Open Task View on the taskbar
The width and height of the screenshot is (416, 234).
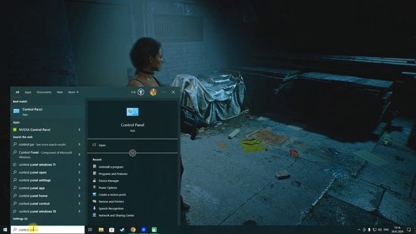90,229
